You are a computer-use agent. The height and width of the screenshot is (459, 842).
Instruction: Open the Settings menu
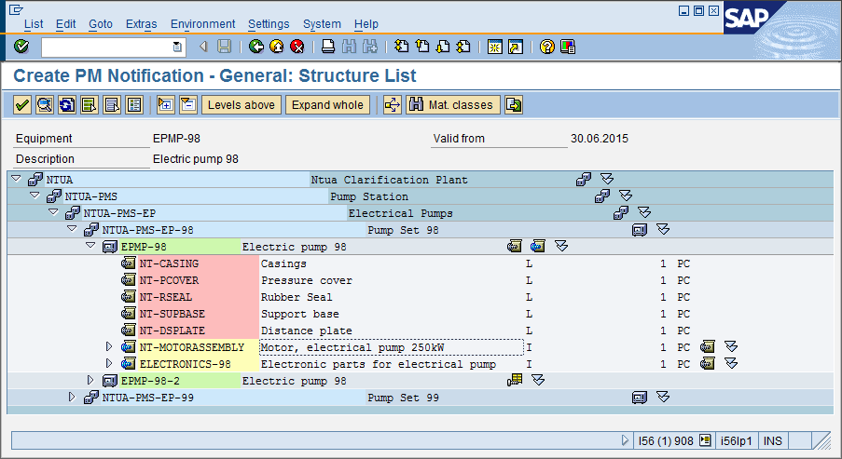269,24
